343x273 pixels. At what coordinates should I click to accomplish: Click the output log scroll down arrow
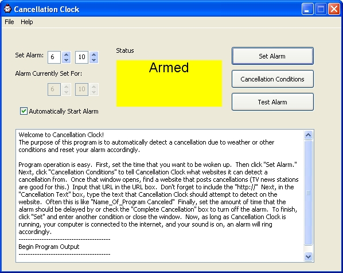[308, 256]
